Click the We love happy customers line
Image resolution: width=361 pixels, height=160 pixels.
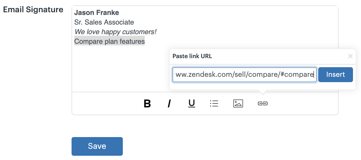tap(115, 32)
